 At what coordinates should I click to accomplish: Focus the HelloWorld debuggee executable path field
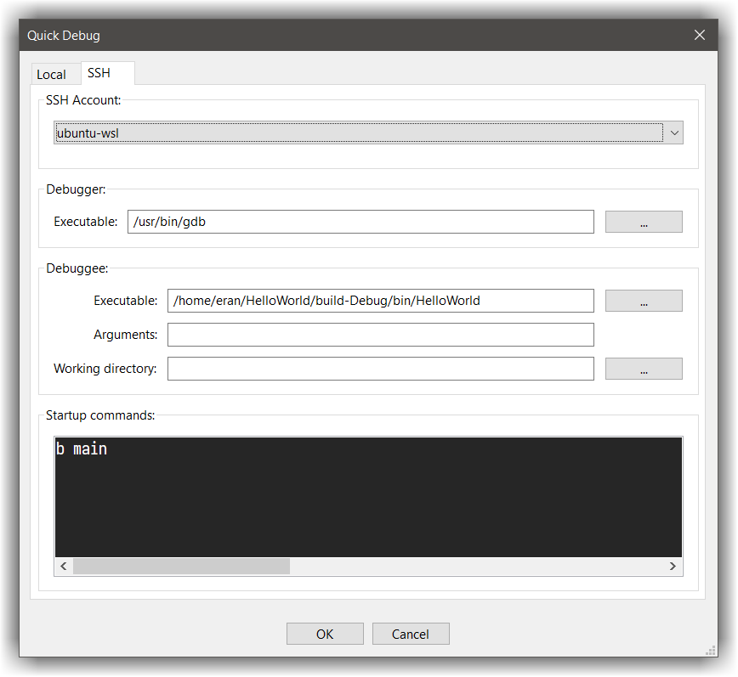pos(381,301)
